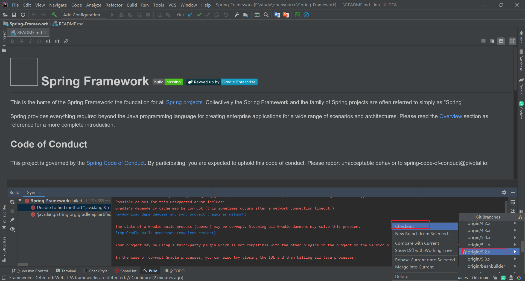Open the Refactor menu

pyautogui.click(x=114, y=5)
